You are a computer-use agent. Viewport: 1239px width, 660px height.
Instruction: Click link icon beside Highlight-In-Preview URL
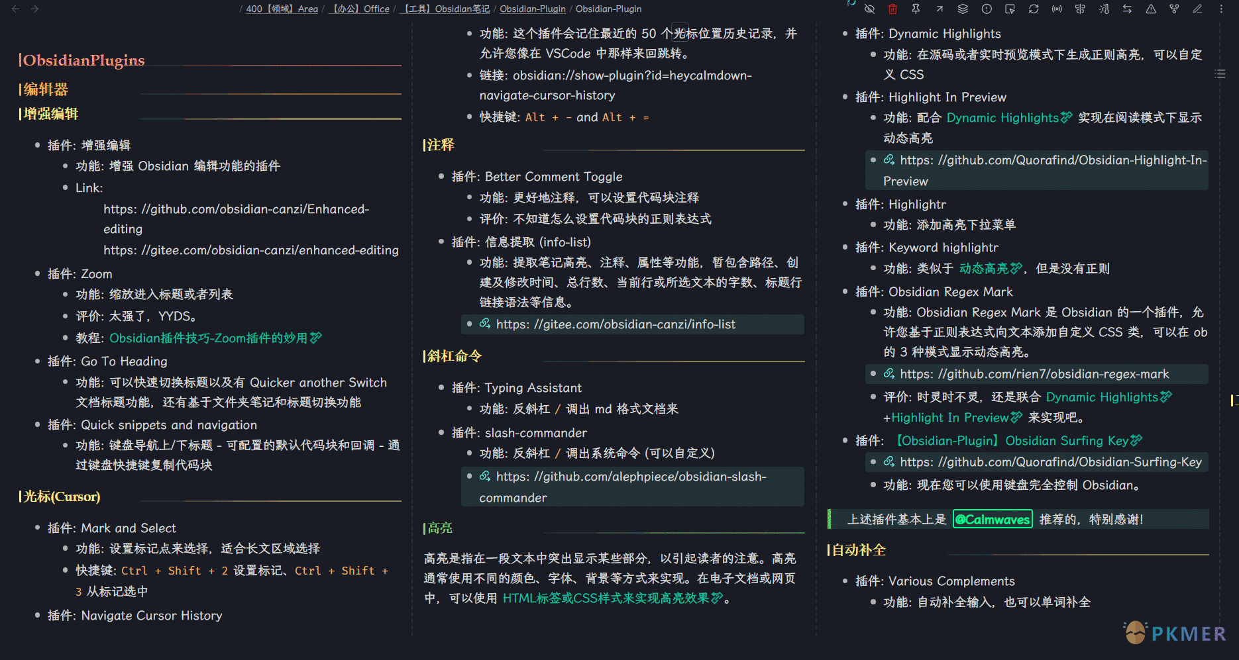pyautogui.click(x=889, y=160)
